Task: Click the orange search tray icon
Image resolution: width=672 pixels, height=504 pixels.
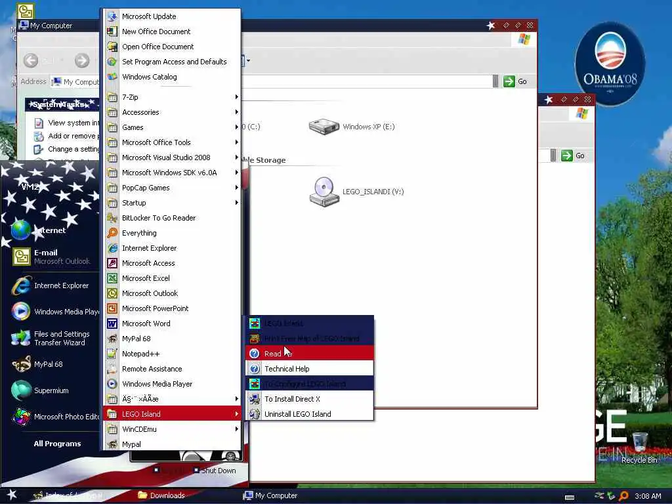Action: 623,496
